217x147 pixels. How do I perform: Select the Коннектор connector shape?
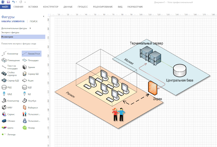tap(10, 54)
